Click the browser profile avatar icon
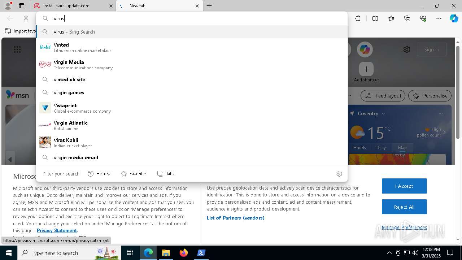Image resolution: width=462 pixels, height=260 pixels. tap(8, 6)
